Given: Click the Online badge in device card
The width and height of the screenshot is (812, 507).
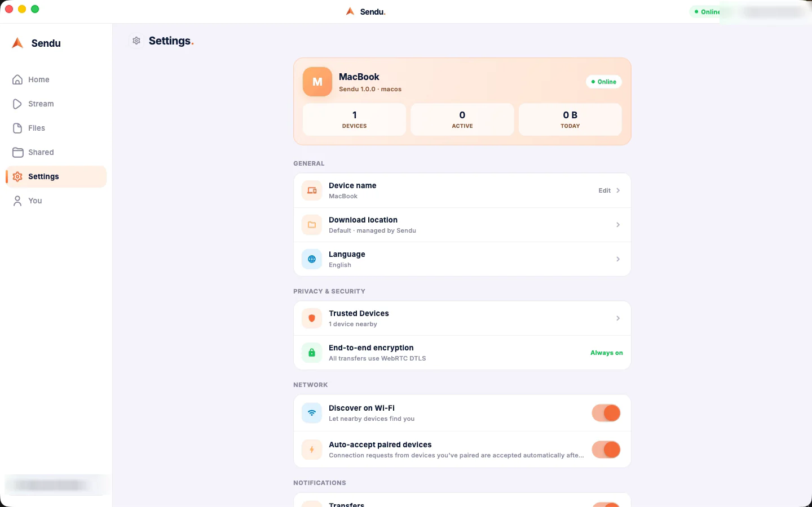Looking at the screenshot, I should coord(604,82).
